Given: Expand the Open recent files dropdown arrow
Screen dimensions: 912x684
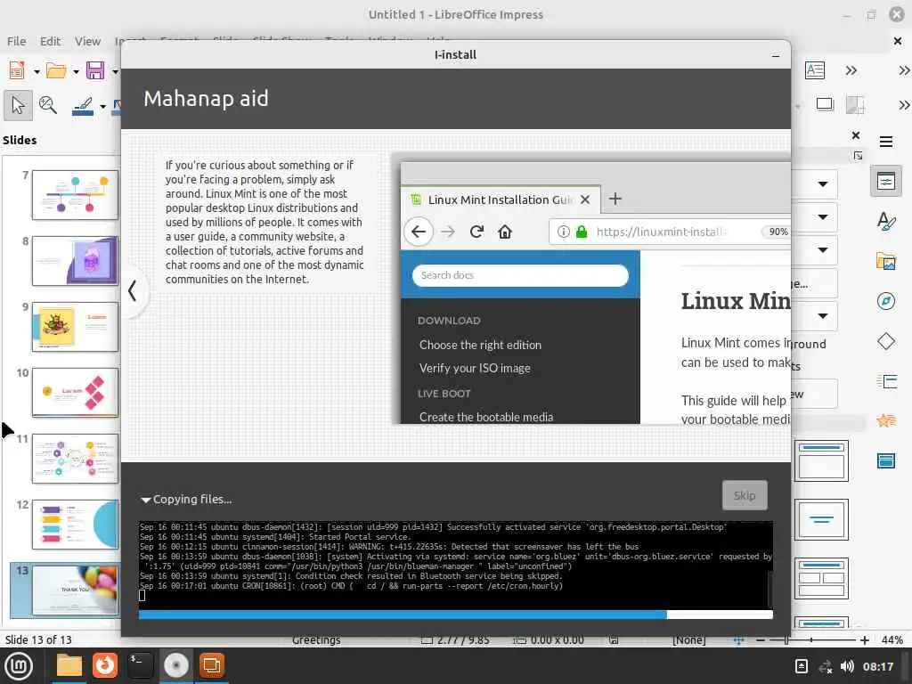Looking at the screenshot, I should click(x=77, y=71).
